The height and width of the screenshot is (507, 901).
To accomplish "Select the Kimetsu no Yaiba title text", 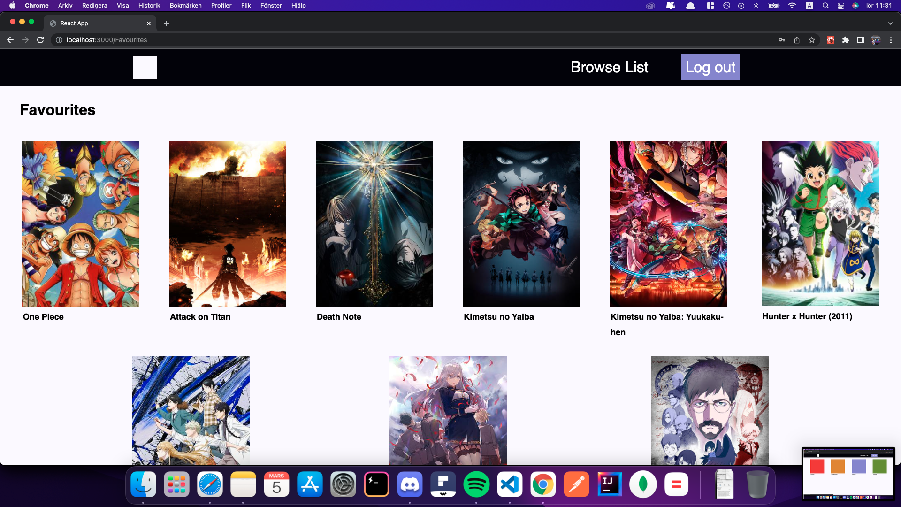I will (499, 317).
